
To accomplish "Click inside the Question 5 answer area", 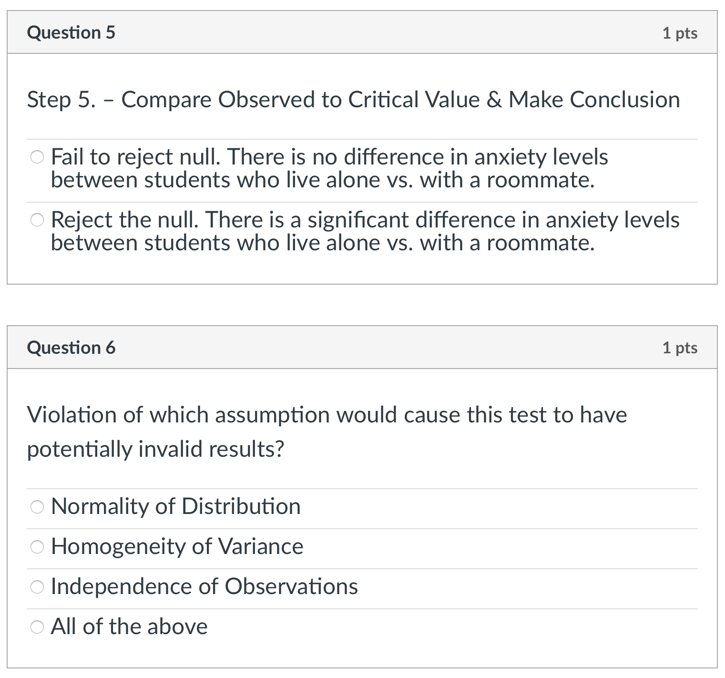I will point(362,200).
